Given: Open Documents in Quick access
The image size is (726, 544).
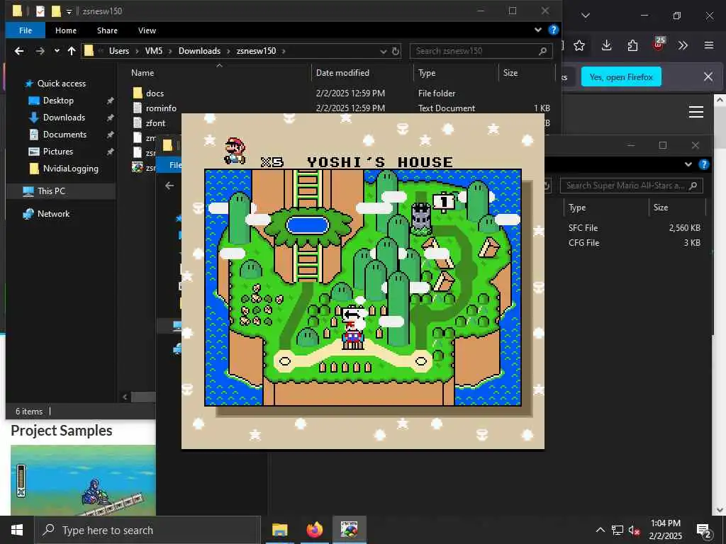Looking at the screenshot, I should click(65, 134).
